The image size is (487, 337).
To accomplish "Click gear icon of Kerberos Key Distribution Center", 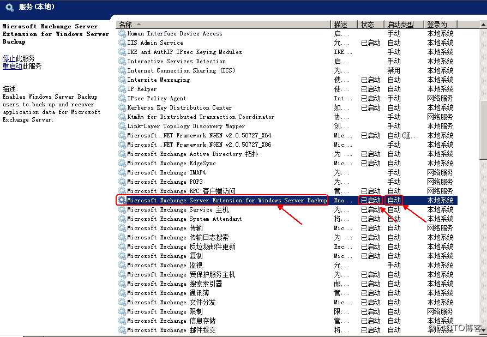I will [x=122, y=107].
